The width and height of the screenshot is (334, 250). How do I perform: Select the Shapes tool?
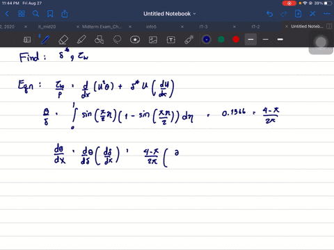(99, 40)
